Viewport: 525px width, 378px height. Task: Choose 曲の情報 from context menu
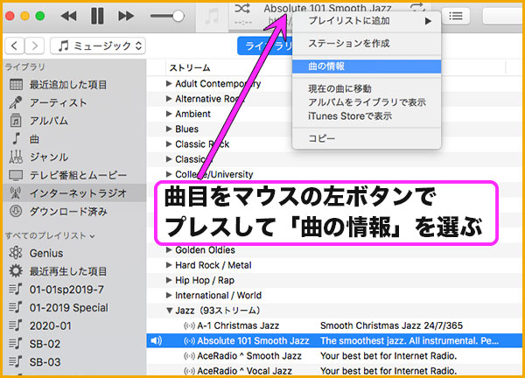coord(367,66)
